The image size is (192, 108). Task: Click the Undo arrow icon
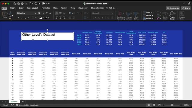(x=30, y=4)
